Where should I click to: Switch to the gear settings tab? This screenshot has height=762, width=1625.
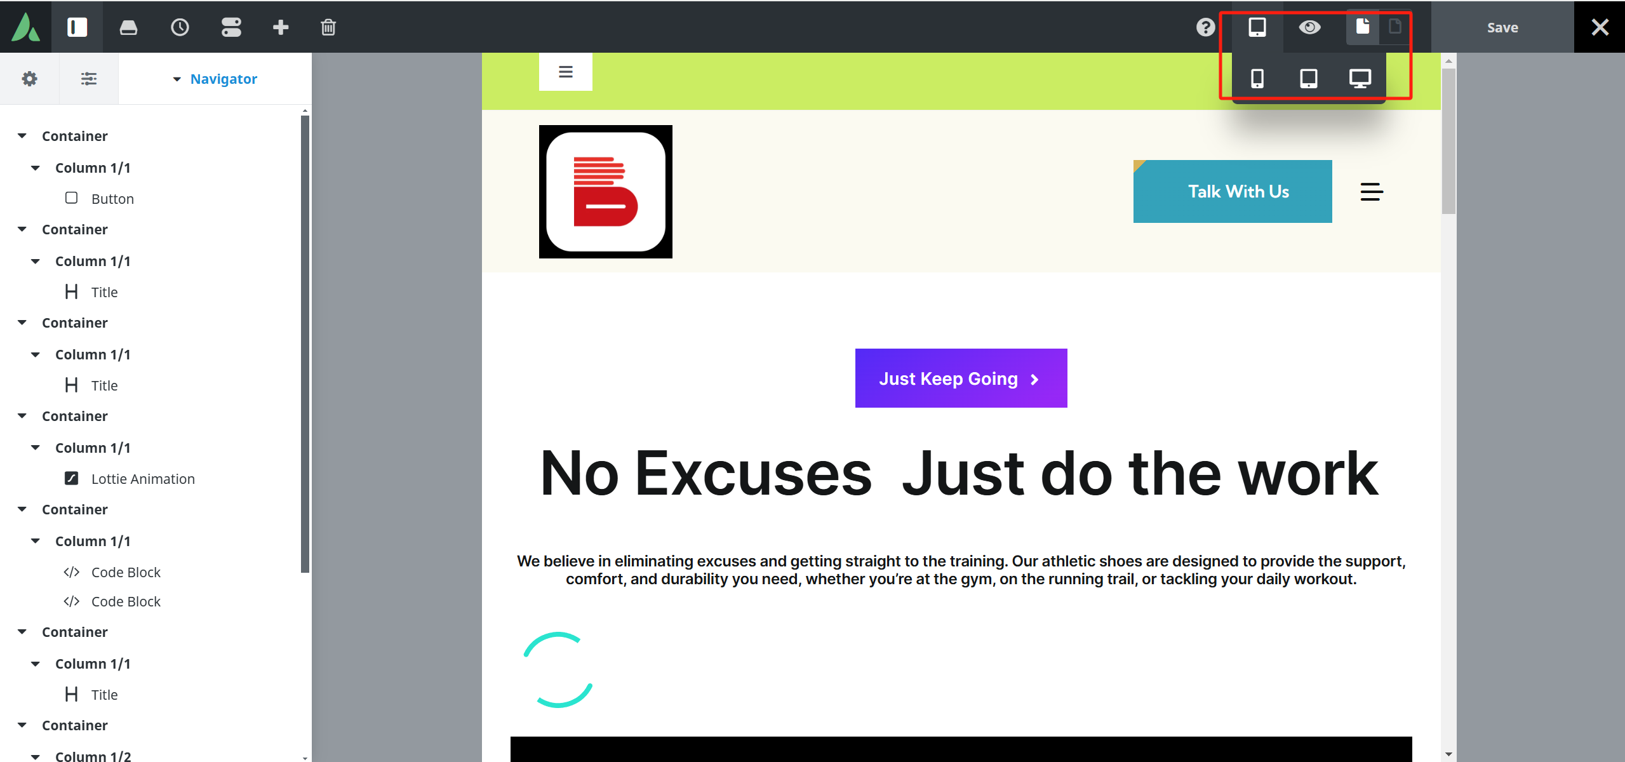[x=29, y=79]
